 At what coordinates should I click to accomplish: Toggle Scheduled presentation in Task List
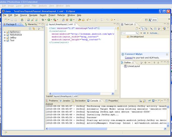tap(146, 29)
